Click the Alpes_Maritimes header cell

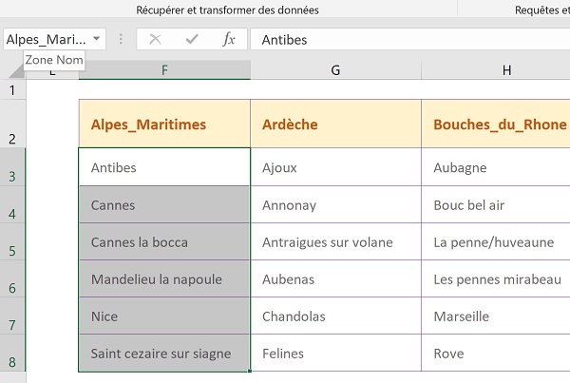(164, 124)
